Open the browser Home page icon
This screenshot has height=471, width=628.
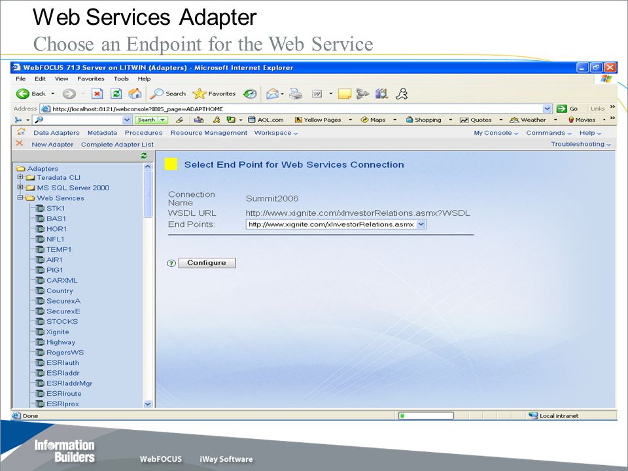pyautogui.click(x=135, y=94)
